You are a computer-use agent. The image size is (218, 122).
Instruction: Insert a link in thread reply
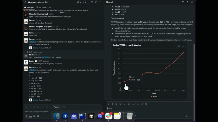coord(125,104)
